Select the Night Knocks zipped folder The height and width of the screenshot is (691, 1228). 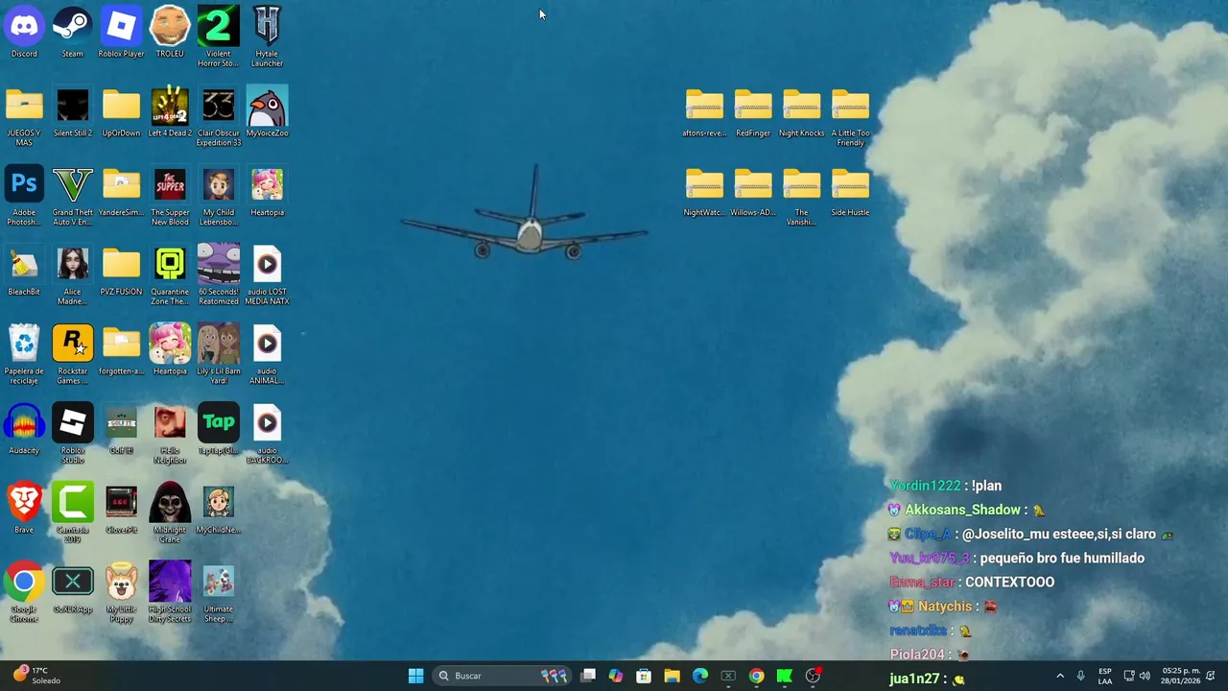click(801, 112)
